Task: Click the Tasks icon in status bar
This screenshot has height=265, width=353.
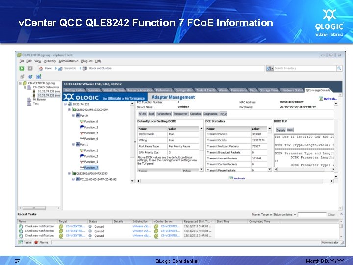Action: (21, 242)
